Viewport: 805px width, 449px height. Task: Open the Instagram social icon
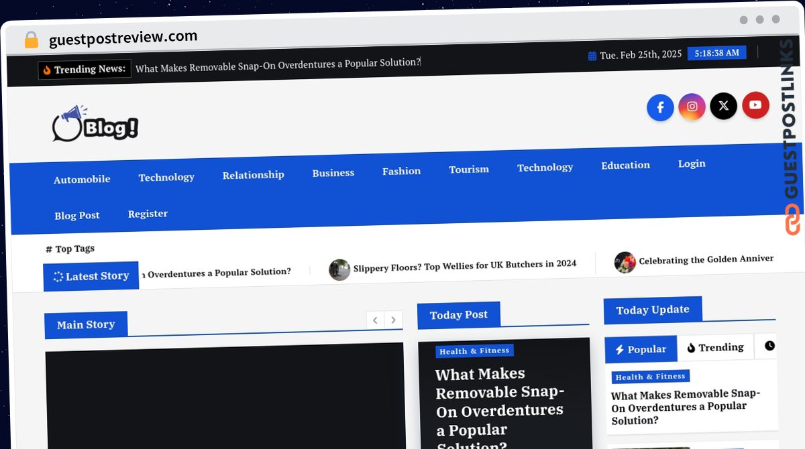click(692, 107)
